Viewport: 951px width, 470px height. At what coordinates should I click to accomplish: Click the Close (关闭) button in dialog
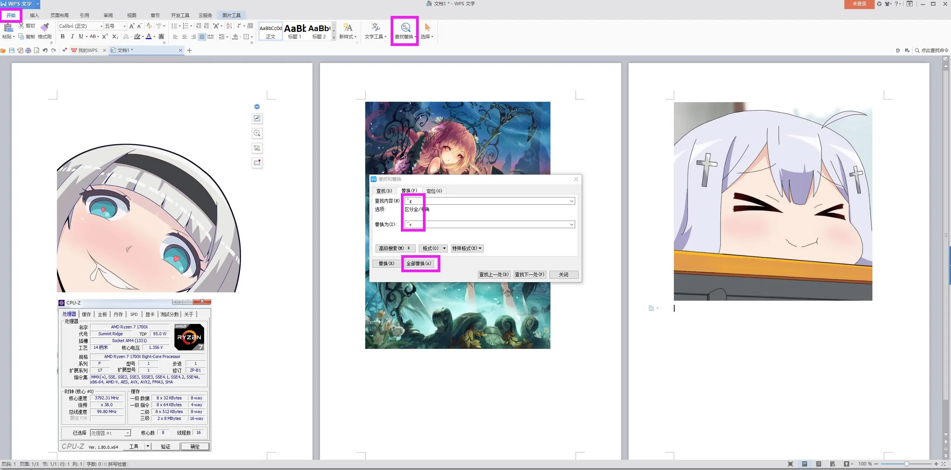pos(564,274)
